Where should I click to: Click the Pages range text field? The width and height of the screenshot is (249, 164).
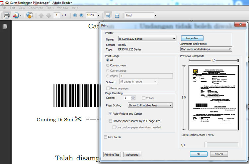pyautogui.click(x=146, y=76)
